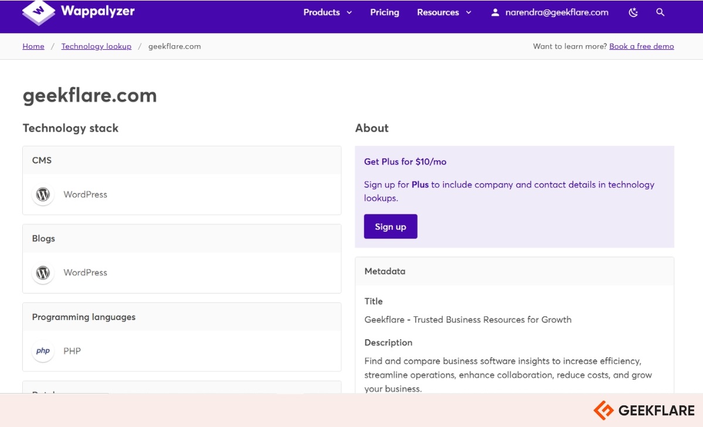Go to Home breadcrumb link
The width and height of the screenshot is (703, 427).
[33, 46]
